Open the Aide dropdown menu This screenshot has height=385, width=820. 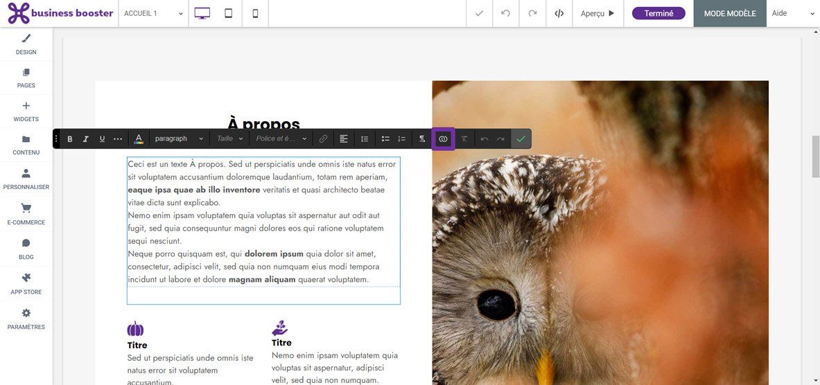tap(793, 14)
